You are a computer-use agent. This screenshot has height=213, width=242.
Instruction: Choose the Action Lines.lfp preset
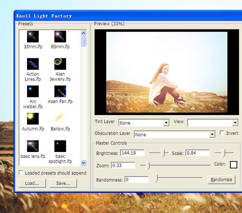click(x=33, y=64)
